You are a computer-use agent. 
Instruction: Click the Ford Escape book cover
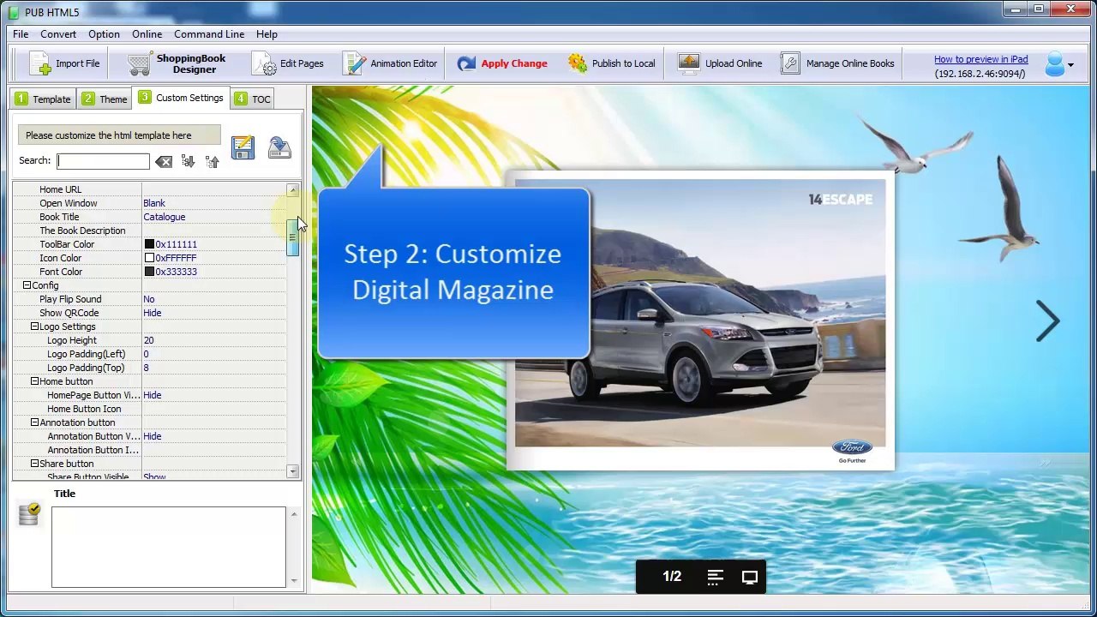pyautogui.click(x=700, y=320)
